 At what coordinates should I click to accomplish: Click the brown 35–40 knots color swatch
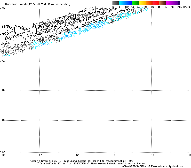(x=163, y=3)
